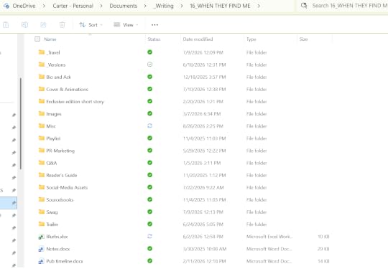Screen dimensions: 388x269
Task: Go to OneDrive in the breadcrumb
Action: pyautogui.click(x=24, y=6)
